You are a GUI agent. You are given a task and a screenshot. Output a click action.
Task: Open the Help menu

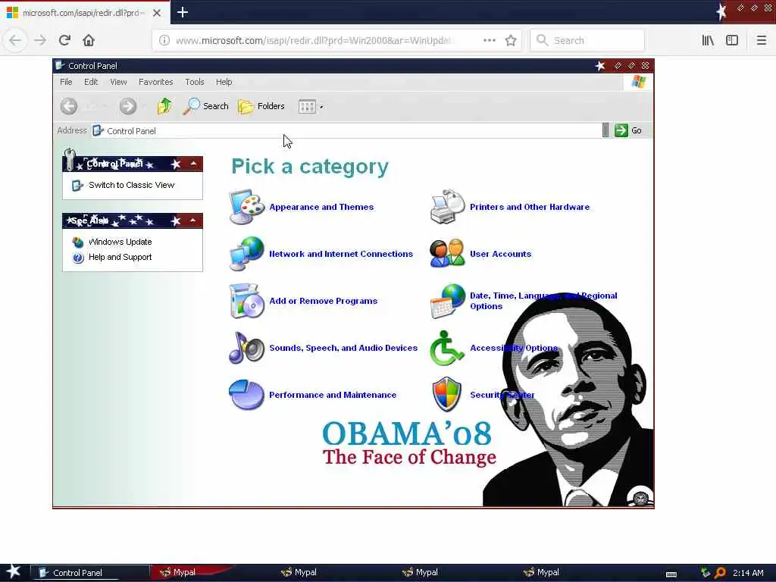[224, 82]
